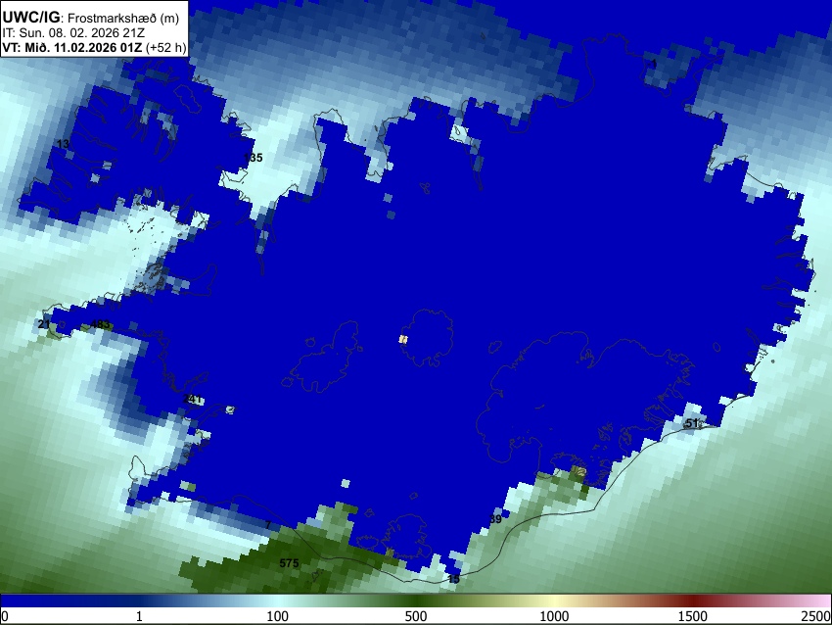Click the map value label 241
The image size is (832, 625).
click(192, 399)
